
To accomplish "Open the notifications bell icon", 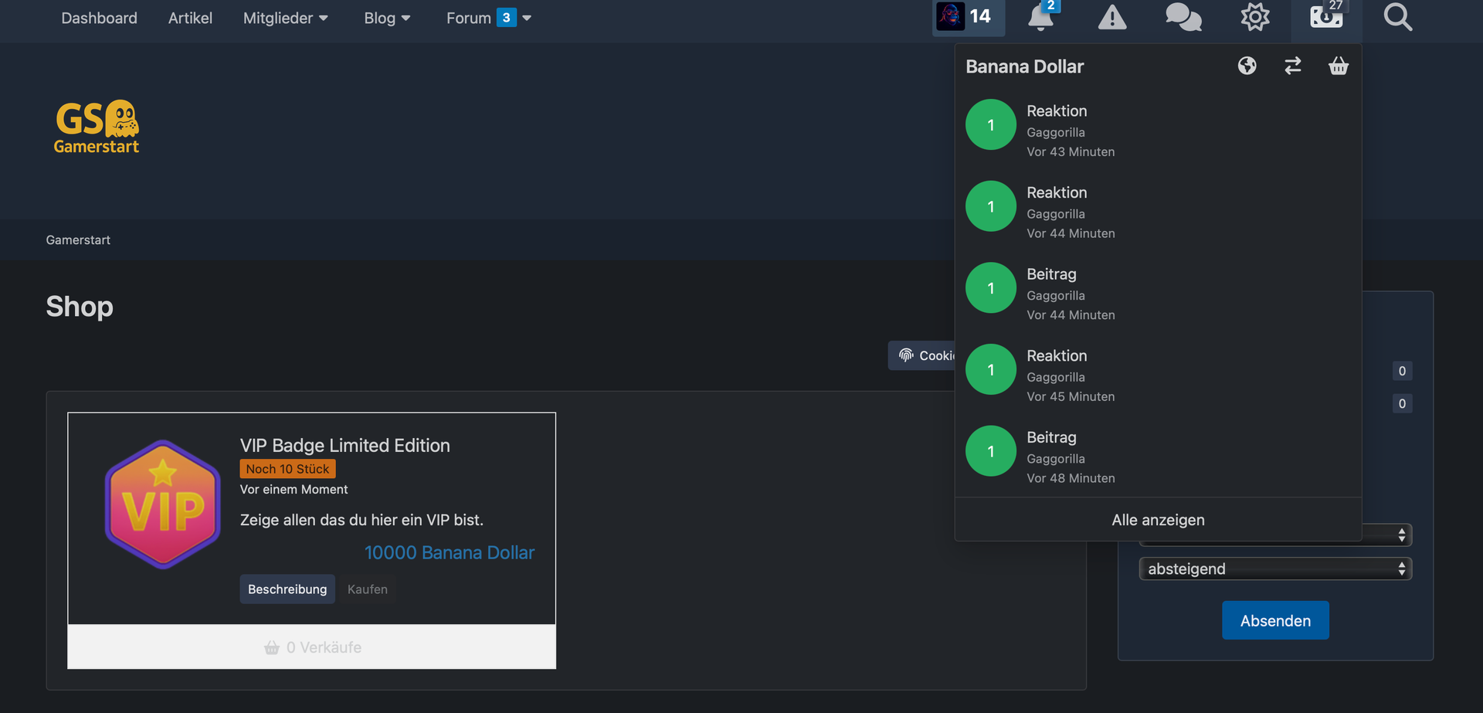I will [x=1040, y=17].
